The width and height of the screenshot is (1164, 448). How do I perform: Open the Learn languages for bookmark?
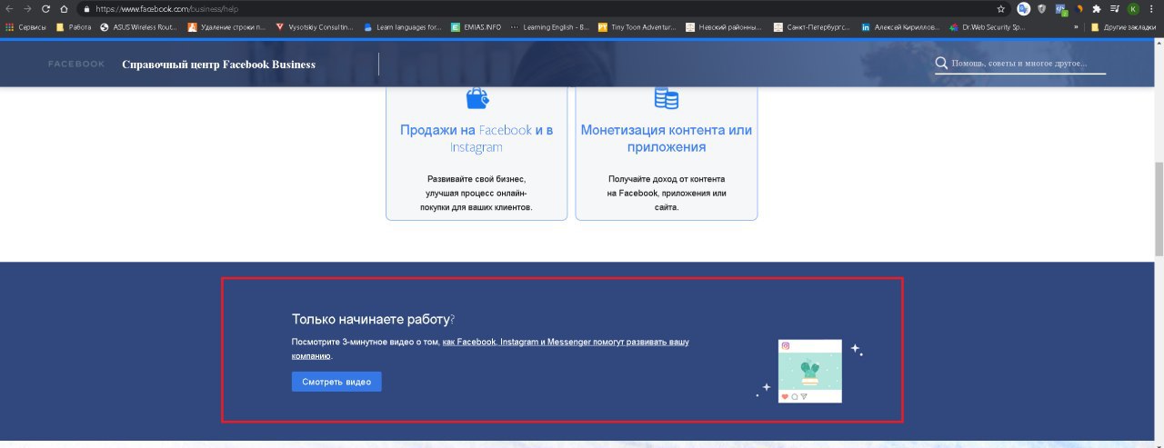tap(402, 27)
